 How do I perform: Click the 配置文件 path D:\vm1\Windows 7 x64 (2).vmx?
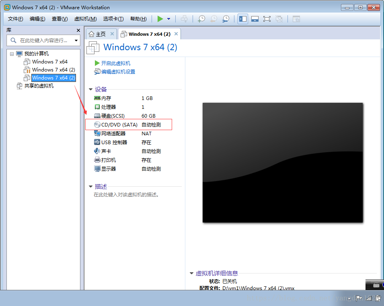(x=259, y=288)
